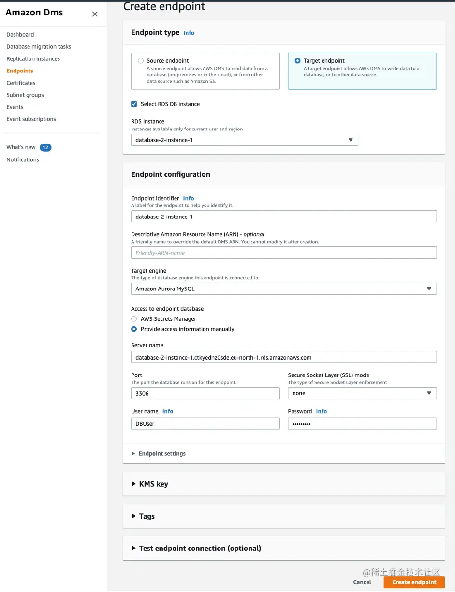Uncheck the Select RDS DB instance checkbox
Screen dimensions: 455x592
tap(134, 104)
